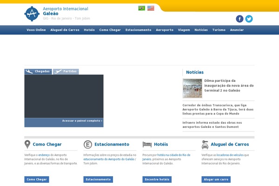The height and width of the screenshot is (186, 279).
Task: Click Acessar o painel completo link
Action: (82, 121)
